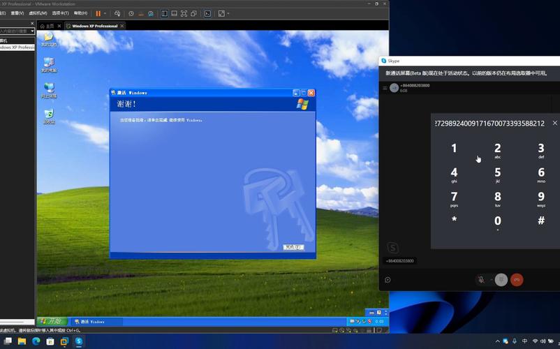Toggle the Skype microphone mute button

click(481, 280)
